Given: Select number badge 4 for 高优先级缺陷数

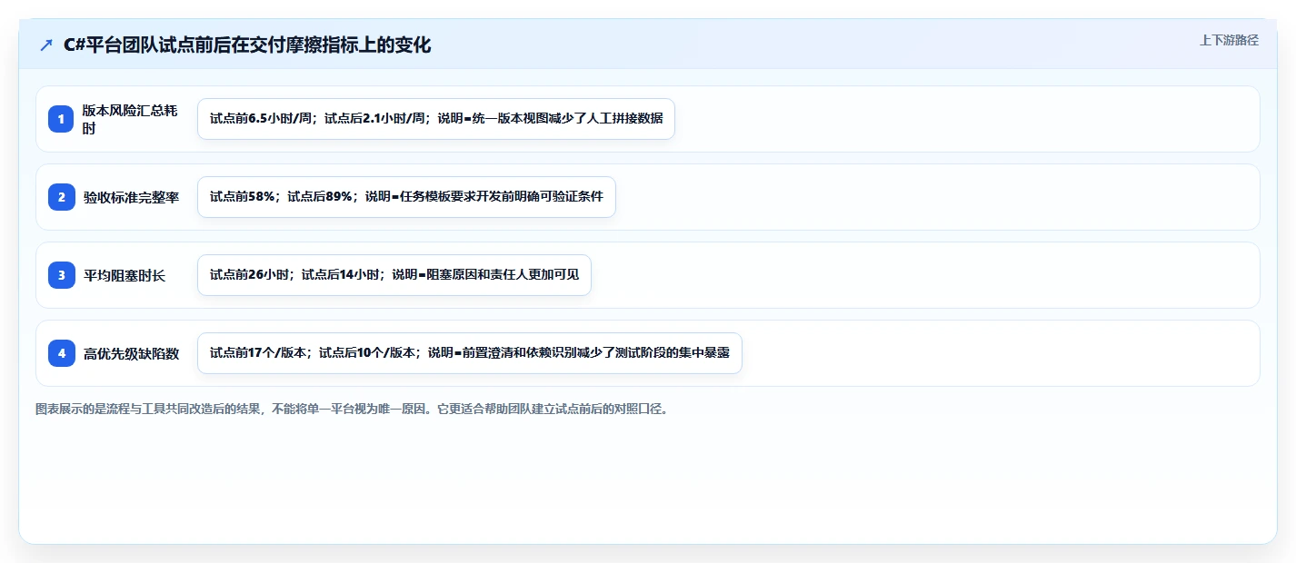Looking at the screenshot, I should pos(62,353).
